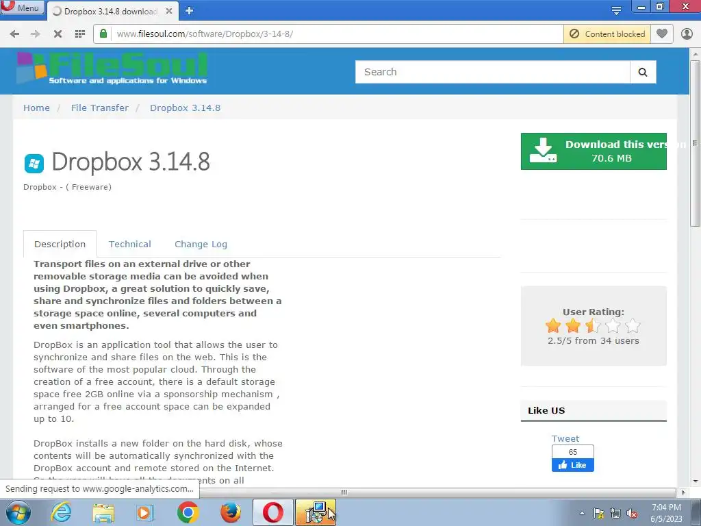Click the installer taskbar icon
This screenshot has width=701, height=526.
point(316,512)
